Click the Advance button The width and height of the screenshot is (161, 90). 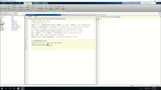pos(57,8)
